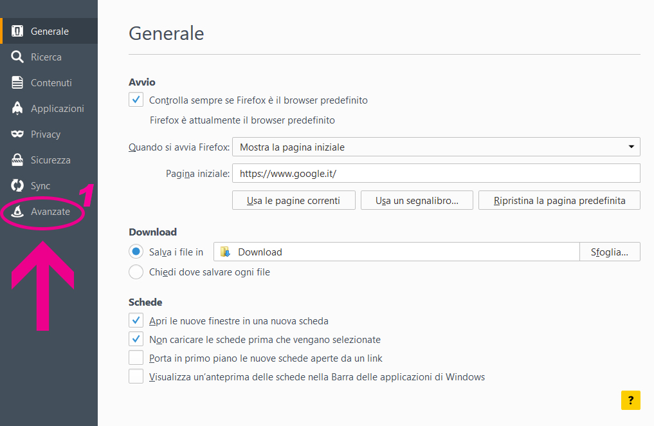Choose 'Chiedi dove salvare ogni file' option
The image size is (654, 426).
click(x=136, y=272)
